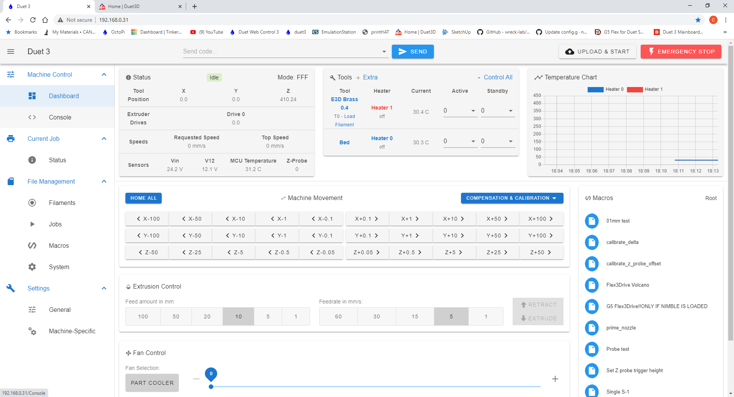Click T0 - Load Filament link
The image size is (734, 397).
[x=344, y=121]
